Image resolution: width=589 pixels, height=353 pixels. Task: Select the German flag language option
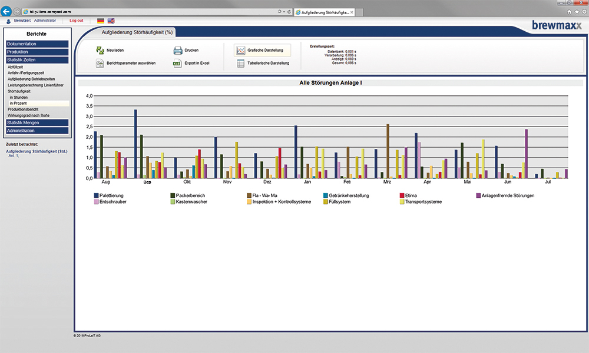point(100,21)
